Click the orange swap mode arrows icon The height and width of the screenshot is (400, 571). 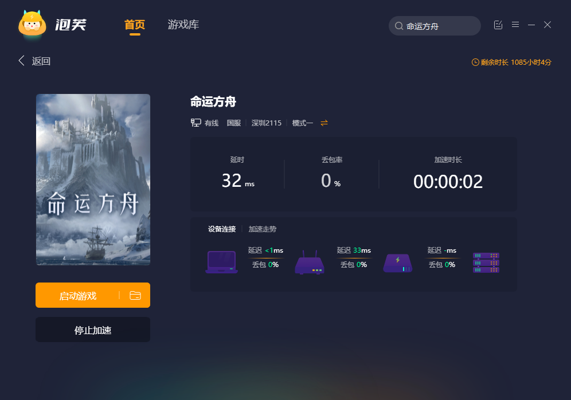[x=324, y=123]
